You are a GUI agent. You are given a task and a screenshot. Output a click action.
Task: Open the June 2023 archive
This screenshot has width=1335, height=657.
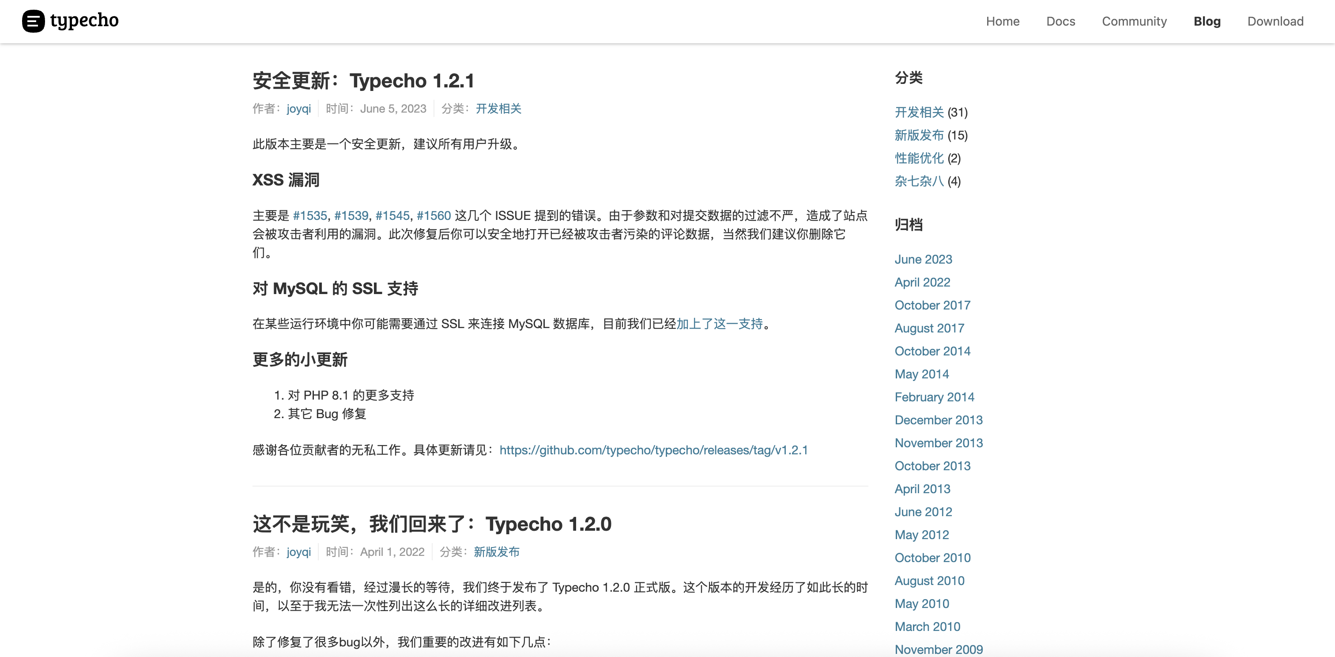pyautogui.click(x=923, y=259)
